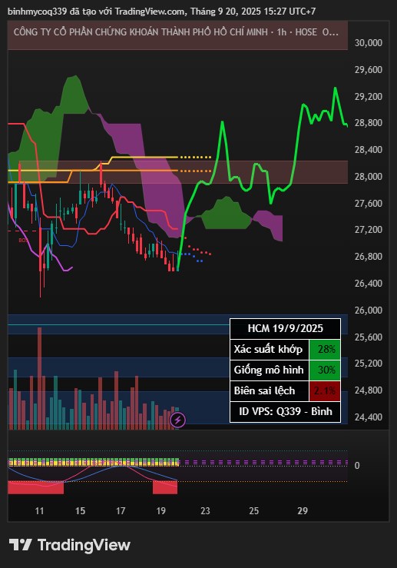Click date 25 on the time axis
The height and width of the screenshot is (568, 397).
253,511
